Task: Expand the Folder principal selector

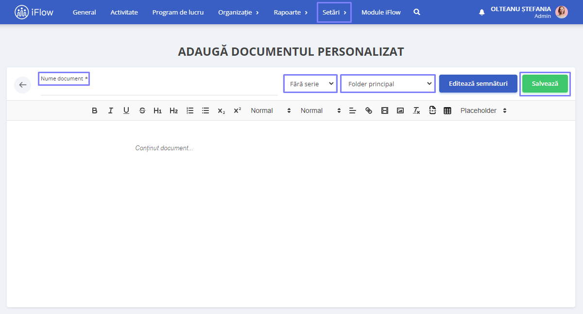Action: coord(388,84)
